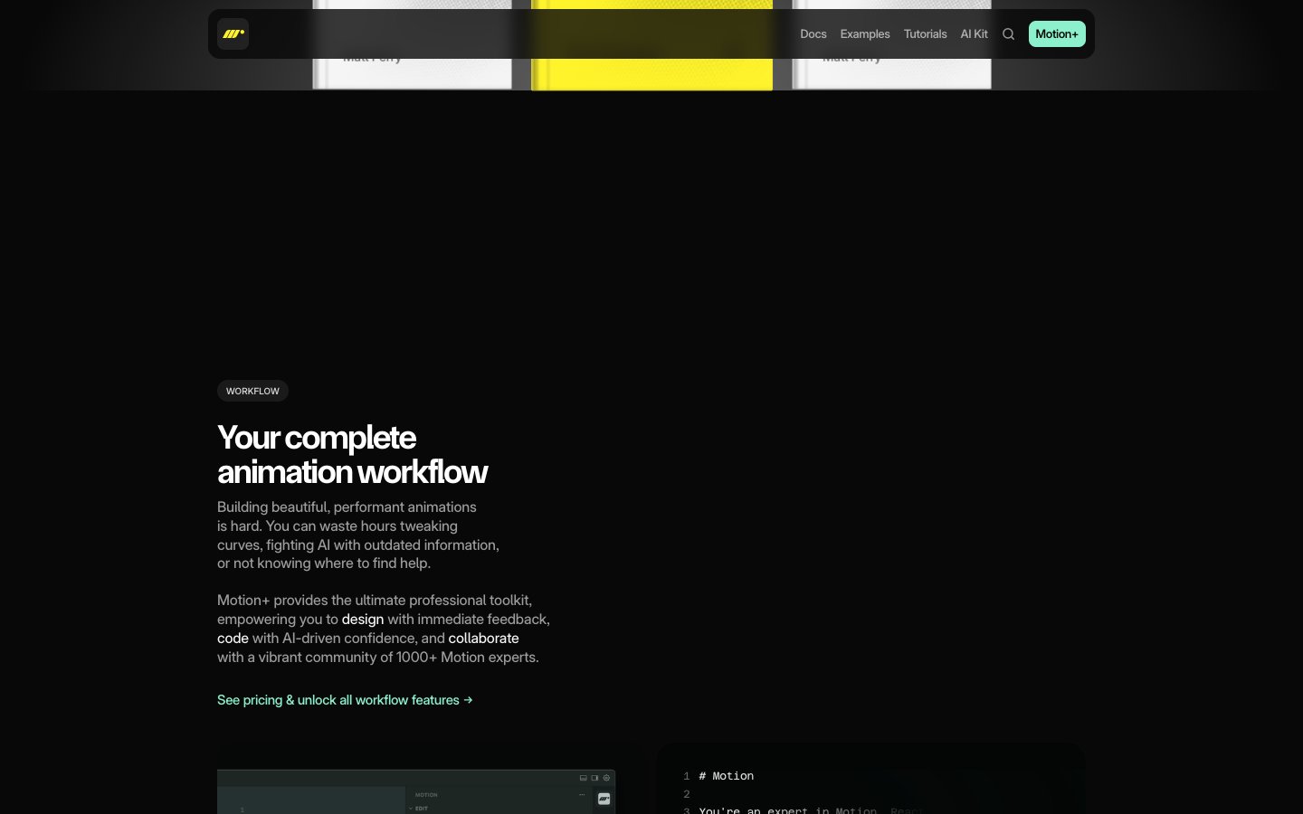Click the WORKFLOW badge
This screenshot has height=814, width=1303.
[x=252, y=391]
